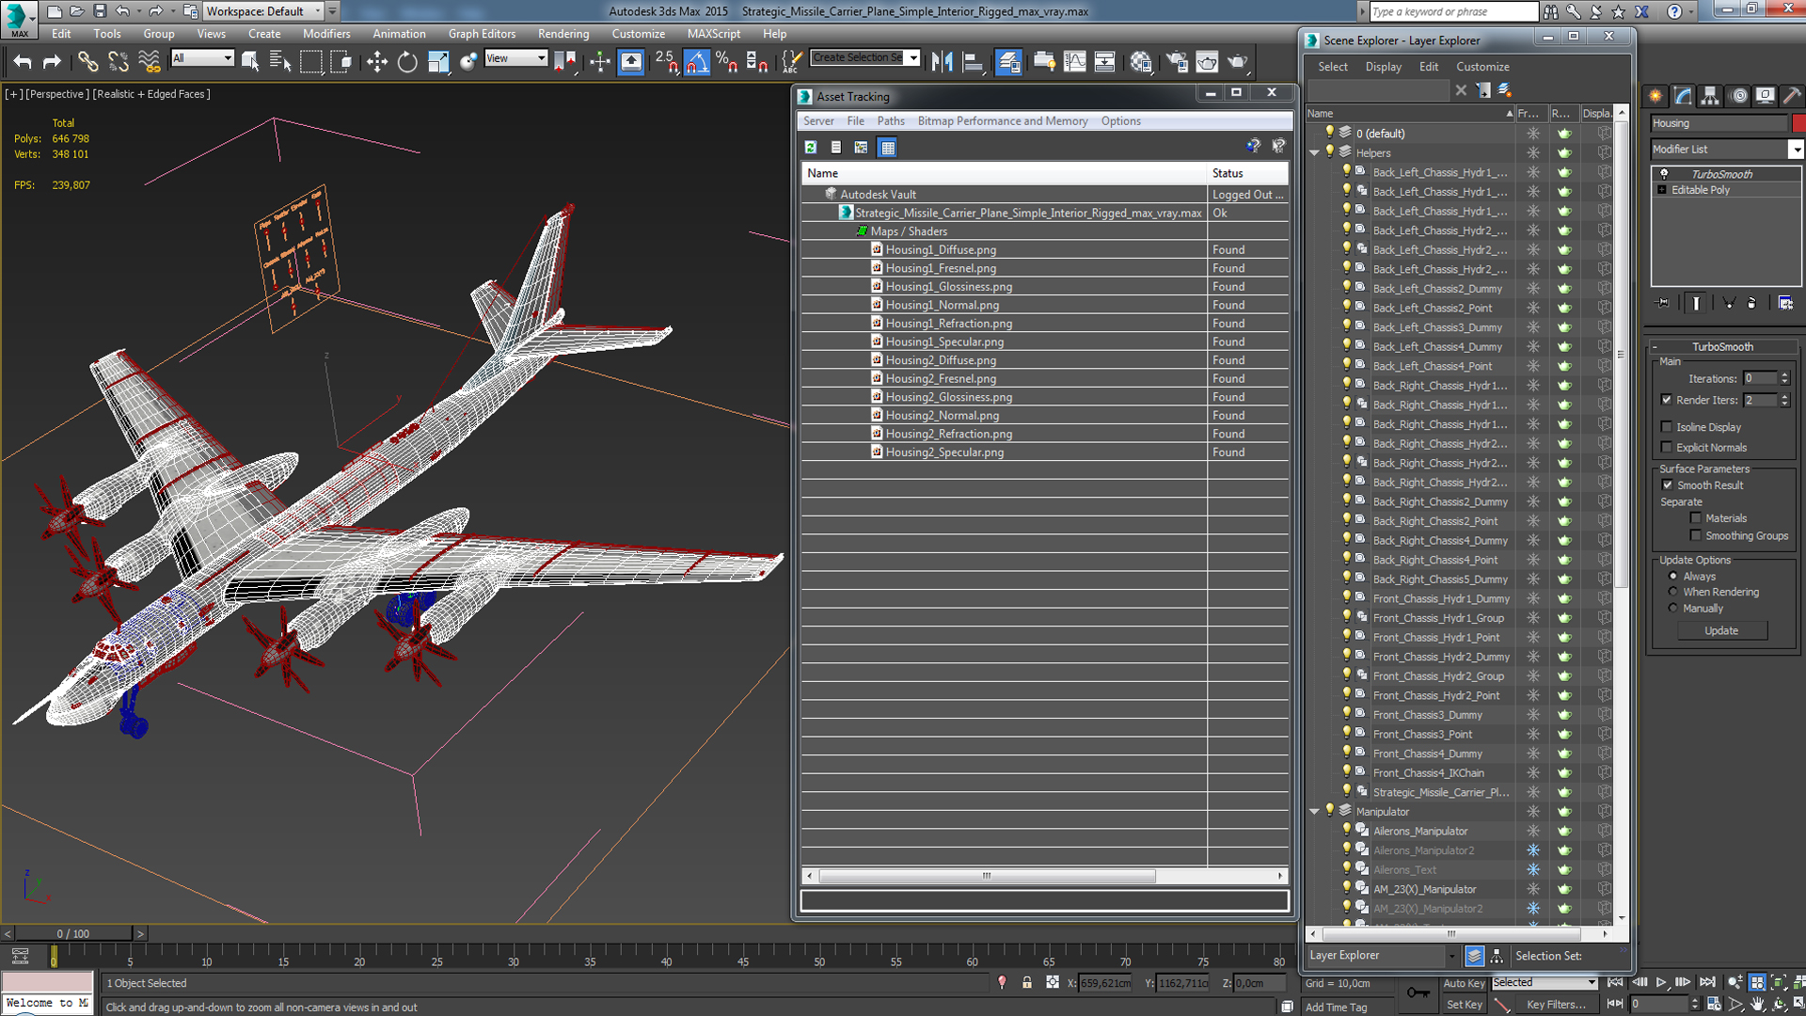Viewport: 1806px width, 1016px height.
Task: Click the Redo arrow in main toolbar
Action: pos(53,62)
